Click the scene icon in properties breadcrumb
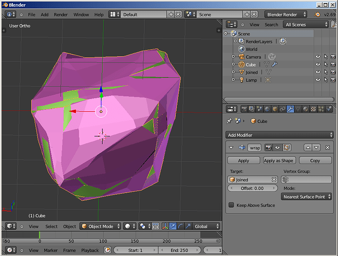The height and width of the screenshot is (256, 338). click(x=238, y=121)
